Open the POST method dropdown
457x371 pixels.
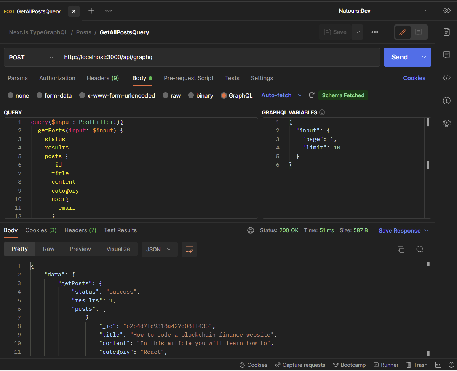click(x=31, y=57)
